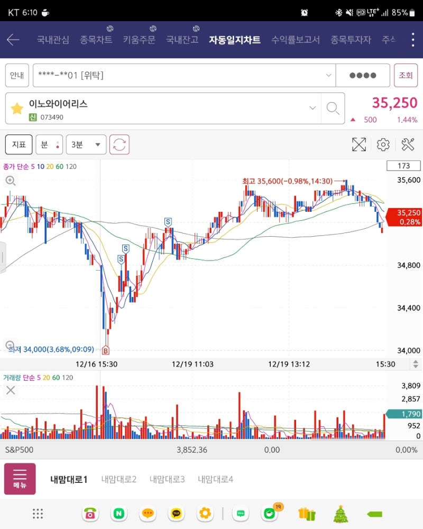
Task: Switch to 종목투자자 tab
Action: (x=351, y=40)
